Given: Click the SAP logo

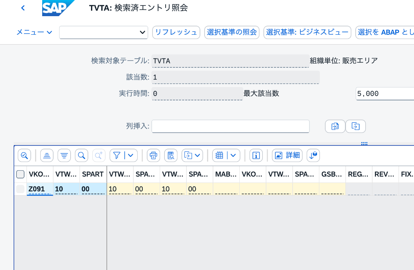Looking at the screenshot, I should pyautogui.click(x=58, y=8).
